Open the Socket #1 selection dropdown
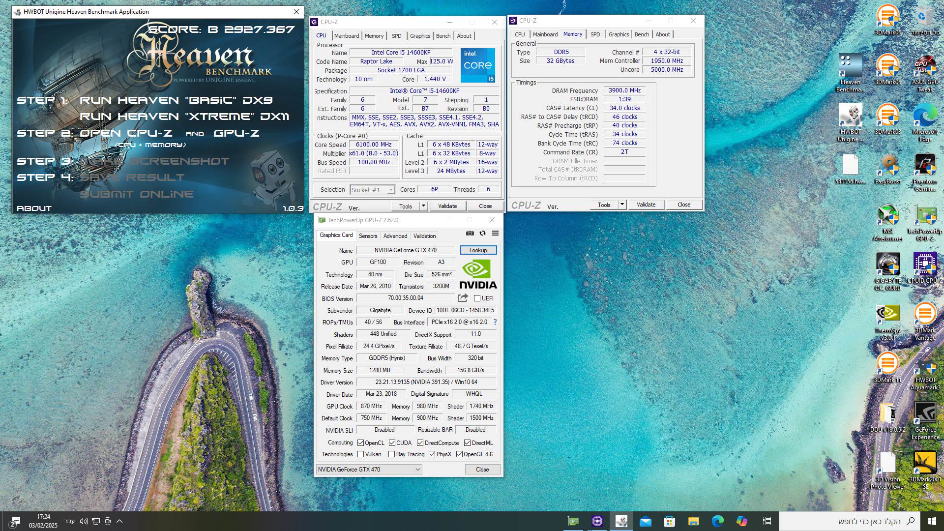This screenshot has height=531, width=944. click(372, 190)
